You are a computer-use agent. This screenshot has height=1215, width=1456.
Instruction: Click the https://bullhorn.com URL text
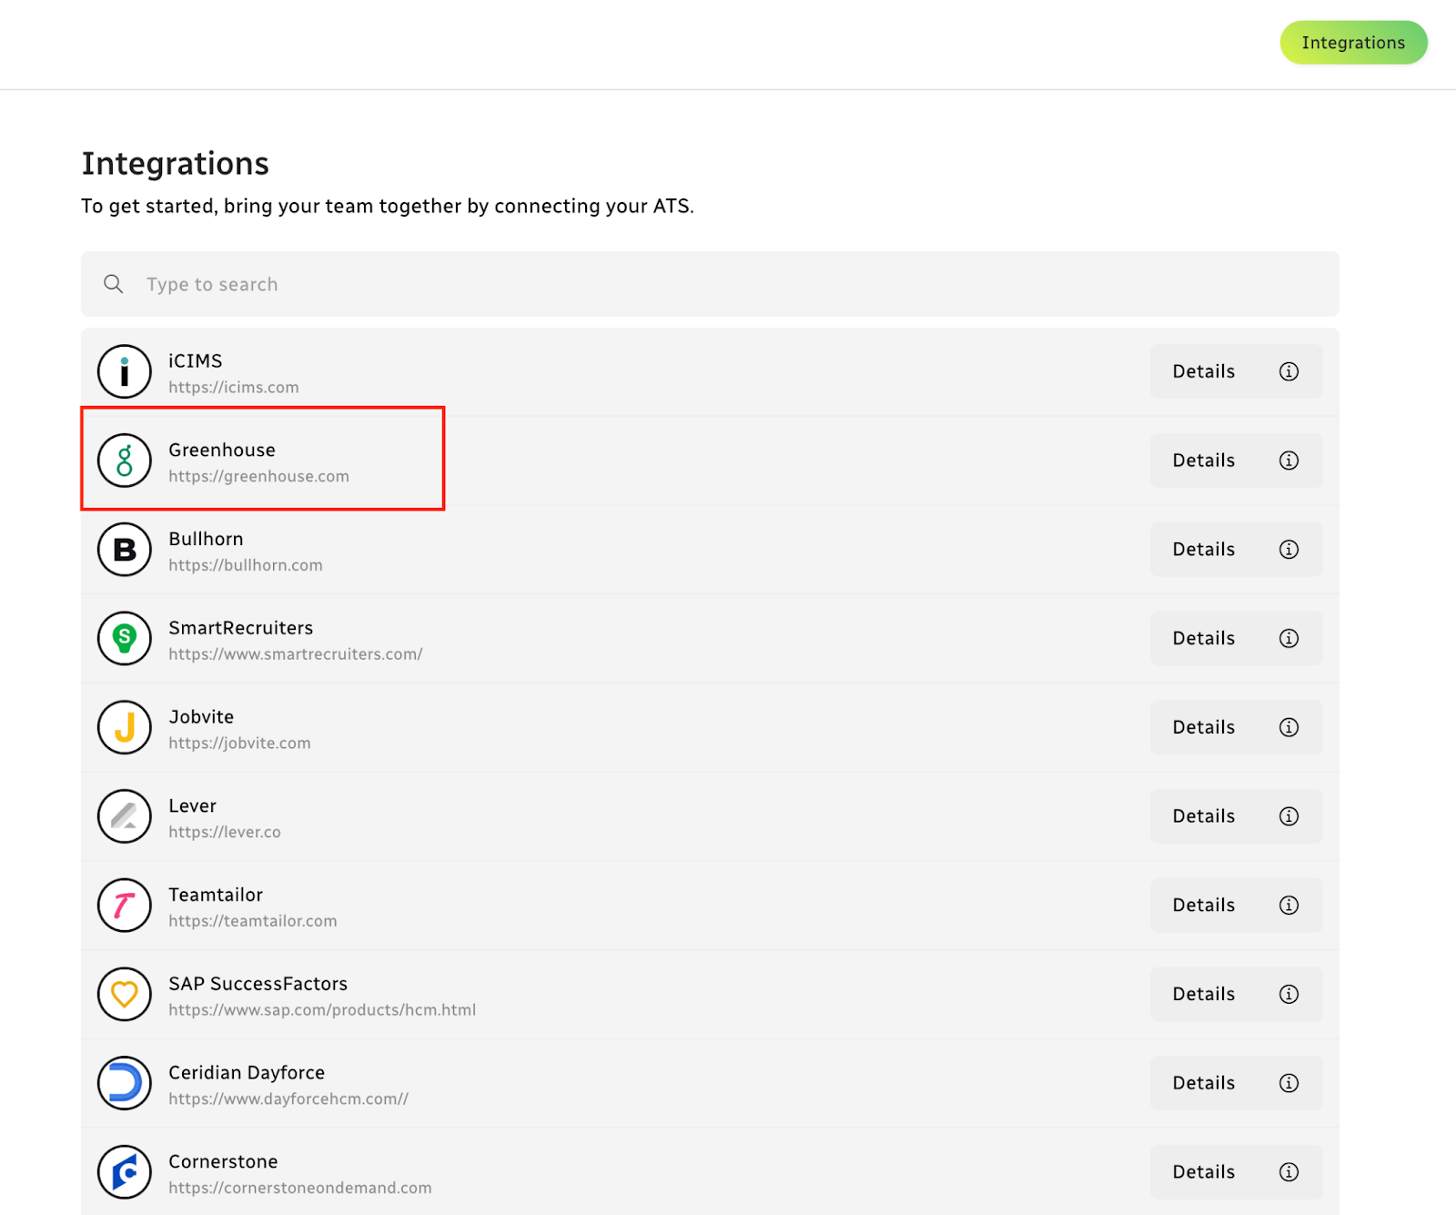(245, 565)
